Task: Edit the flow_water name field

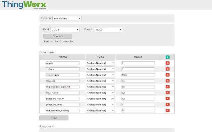Action: (63, 93)
